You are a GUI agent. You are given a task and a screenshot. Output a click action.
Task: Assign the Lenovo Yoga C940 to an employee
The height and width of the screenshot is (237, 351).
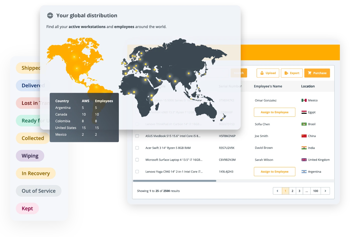[x=274, y=172]
